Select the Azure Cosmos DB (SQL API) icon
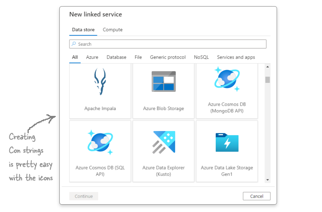 (x=100, y=142)
